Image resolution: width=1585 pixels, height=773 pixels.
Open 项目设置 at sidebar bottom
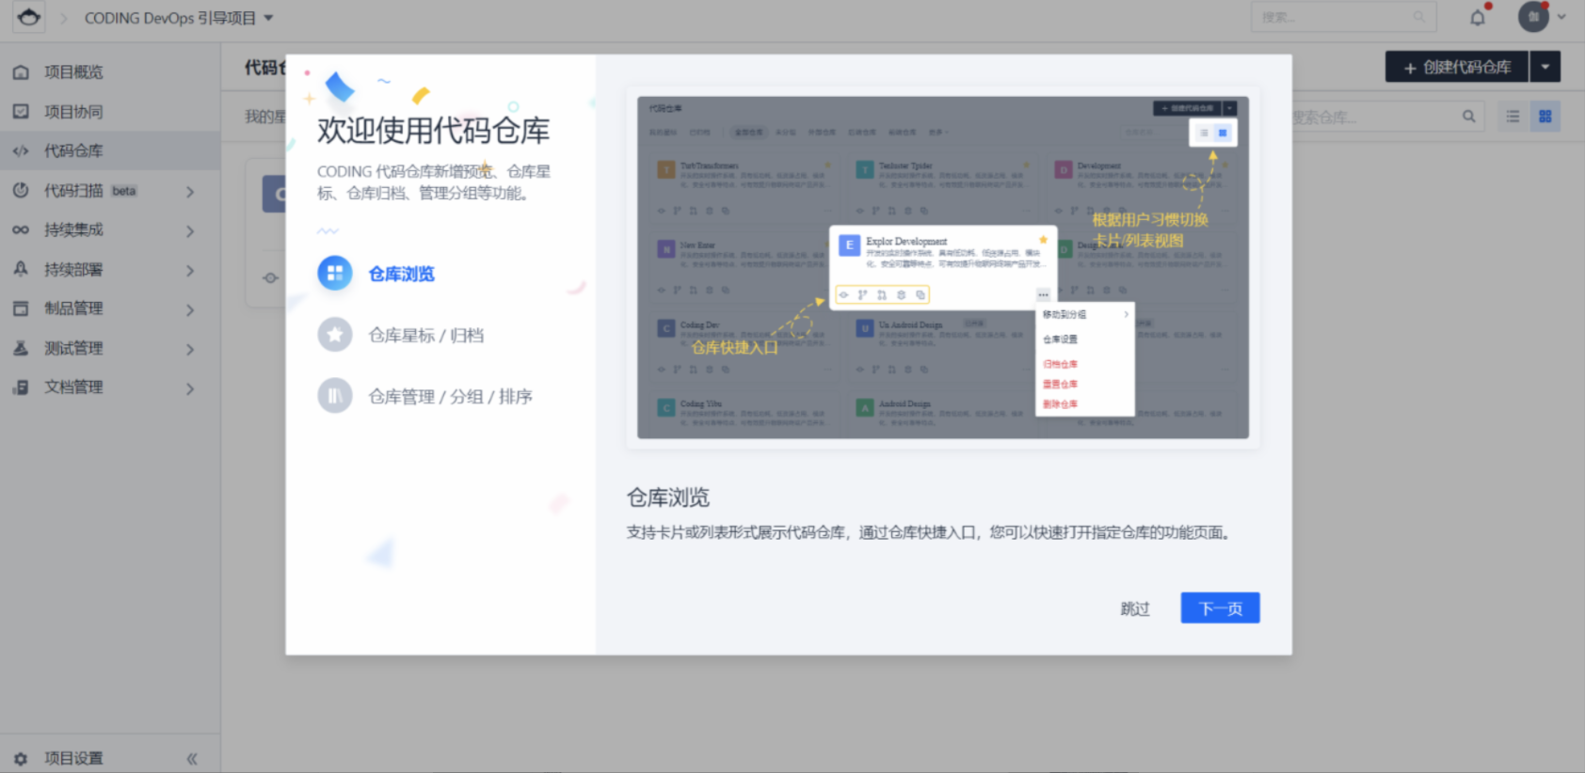pos(73,758)
